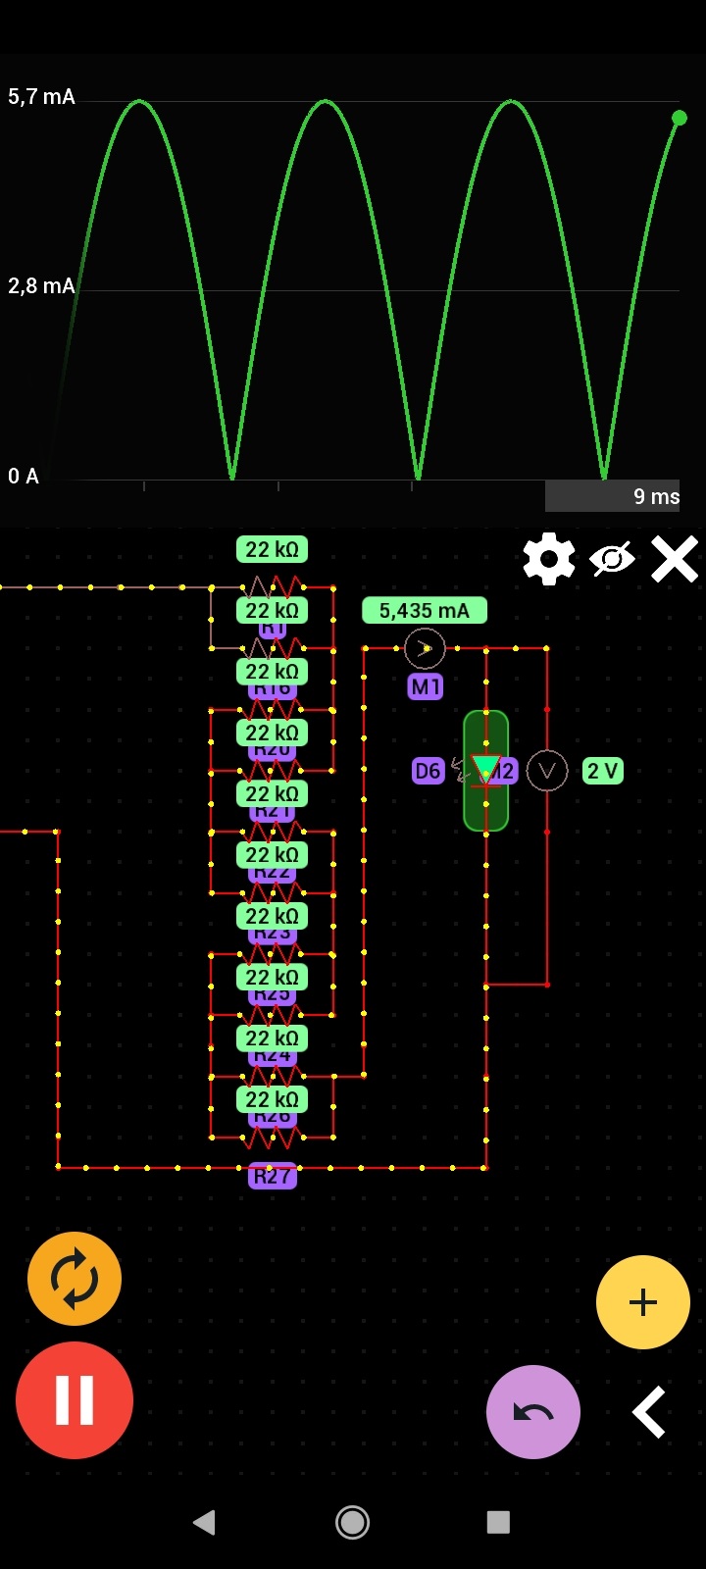Select the D6 component label
Image resolution: width=706 pixels, height=1569 pixels.
(x=428, y=771)
